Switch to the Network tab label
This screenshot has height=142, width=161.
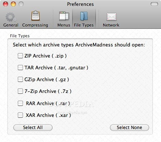pos(111,25)
